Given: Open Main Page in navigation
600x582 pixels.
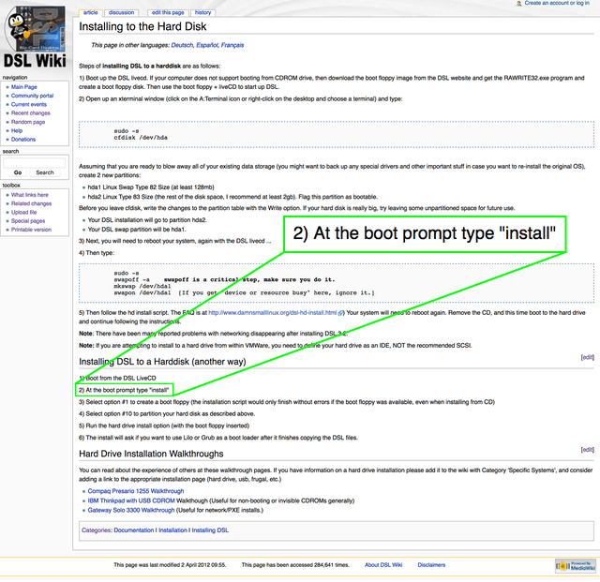Looking at the screenshot, I should point(23,86).
